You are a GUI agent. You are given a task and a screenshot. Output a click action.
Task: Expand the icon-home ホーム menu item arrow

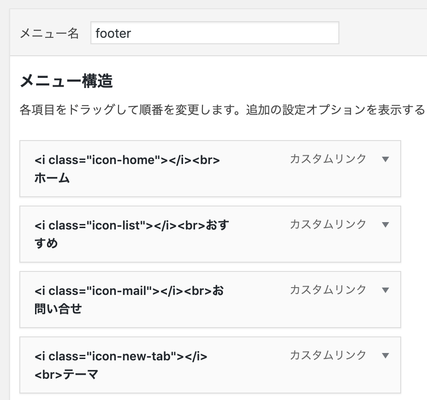point(385,159)
